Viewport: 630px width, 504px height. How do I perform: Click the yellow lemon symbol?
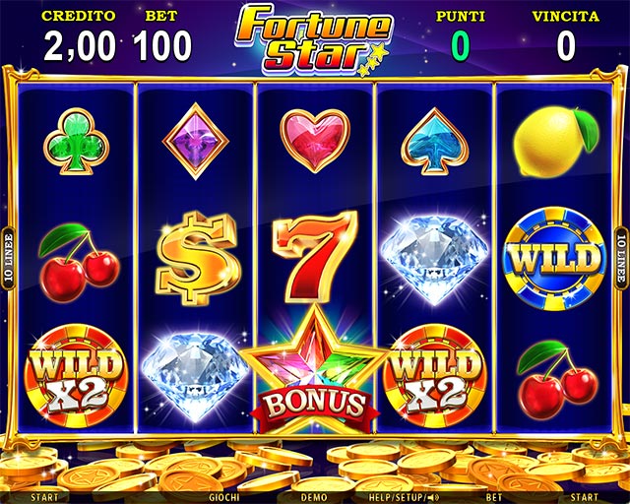[x=556, y=143]
